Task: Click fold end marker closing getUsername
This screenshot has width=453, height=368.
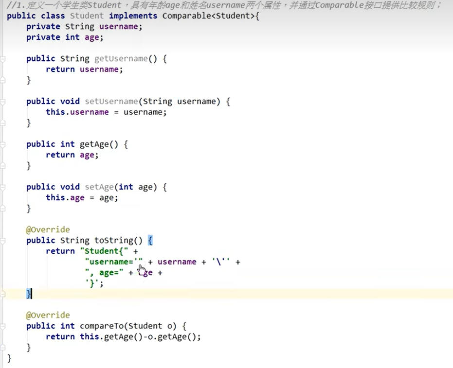Action: pyautogui.click(x=2, y=80)
